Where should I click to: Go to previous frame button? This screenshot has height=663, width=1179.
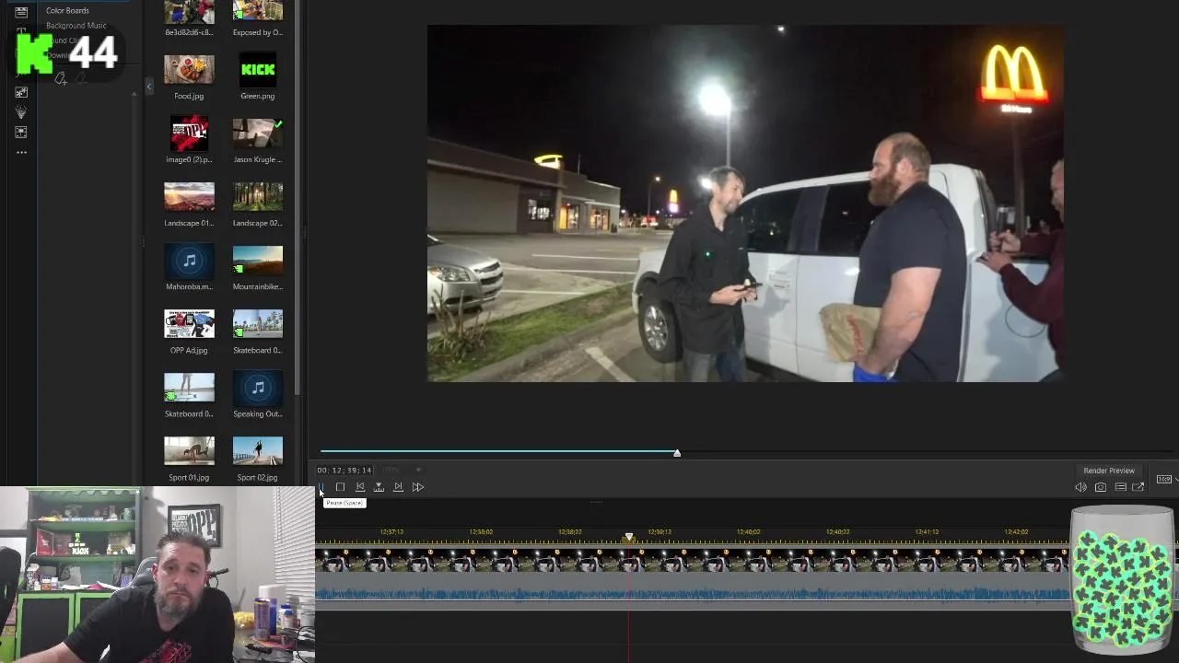click(360, 487)
